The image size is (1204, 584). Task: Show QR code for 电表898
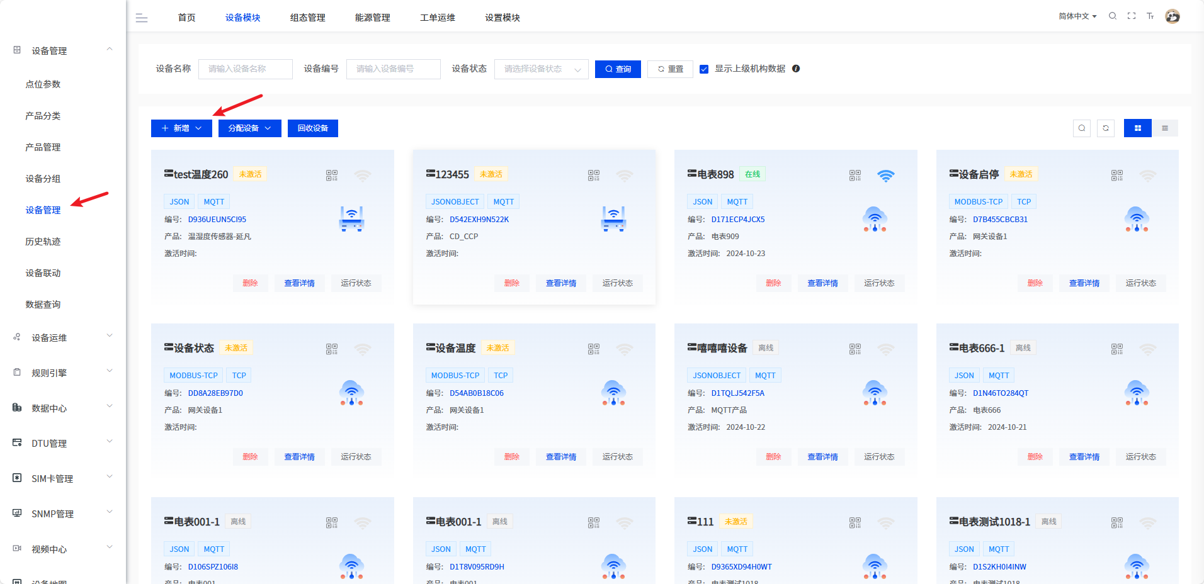click(x=855, y=175)
